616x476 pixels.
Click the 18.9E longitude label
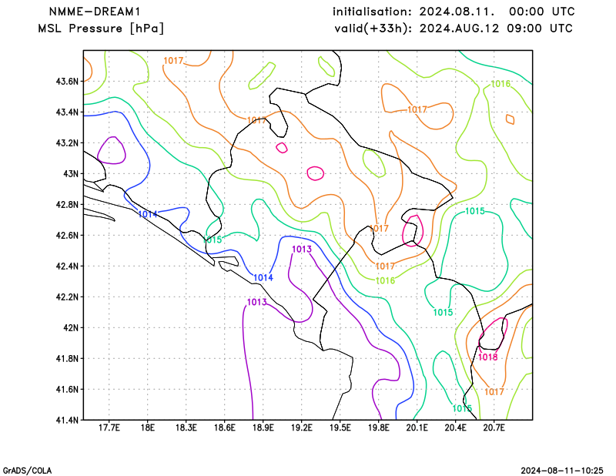click(x=263, y=428)
